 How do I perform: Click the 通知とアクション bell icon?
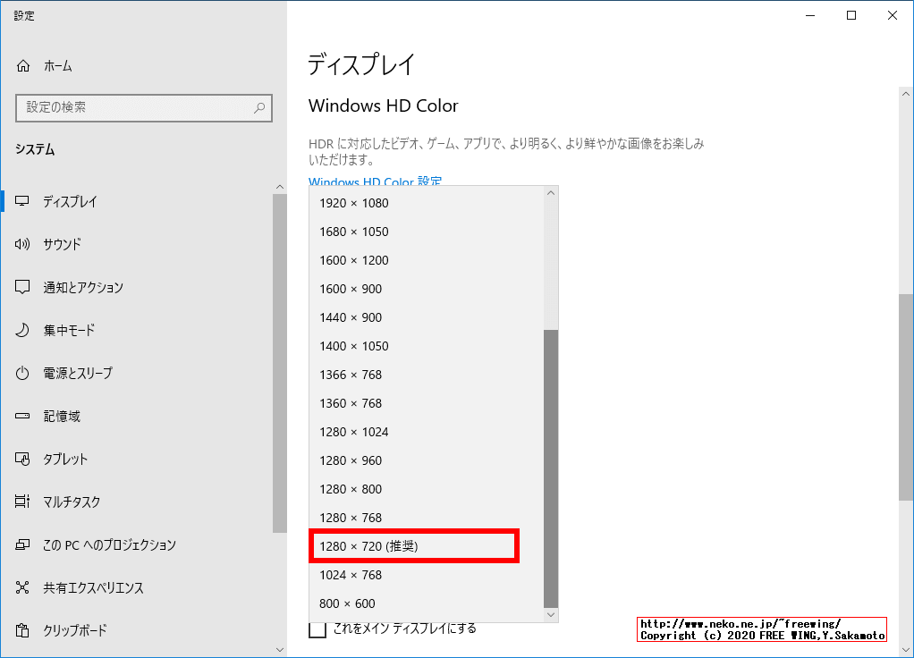pos(22,287)
